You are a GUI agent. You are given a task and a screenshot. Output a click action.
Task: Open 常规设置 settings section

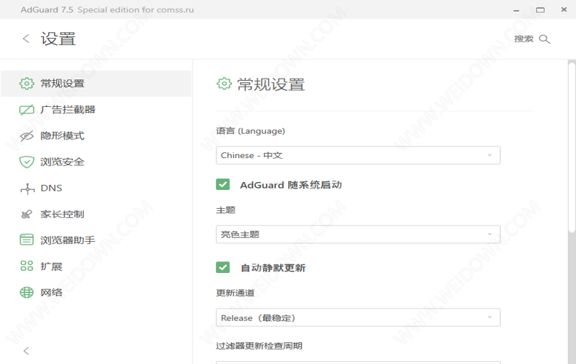click(x=96, y=83)
